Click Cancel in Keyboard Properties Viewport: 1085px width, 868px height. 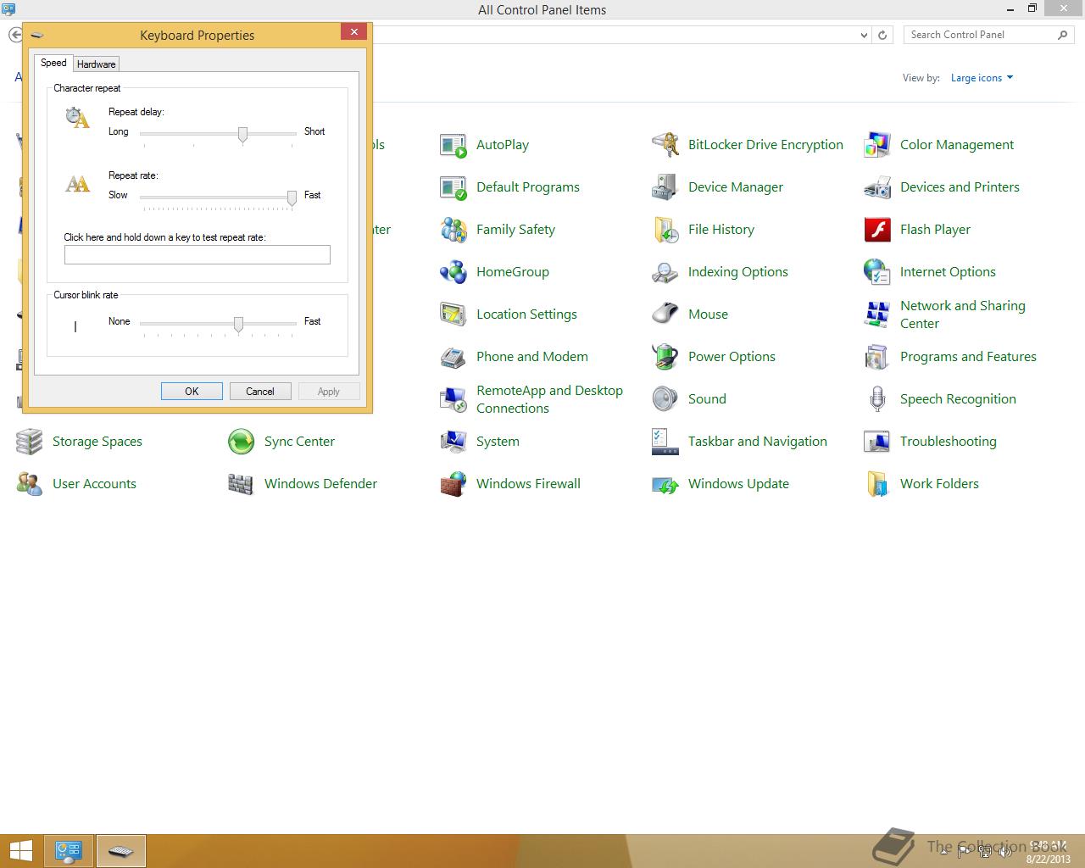pos(260,392)
